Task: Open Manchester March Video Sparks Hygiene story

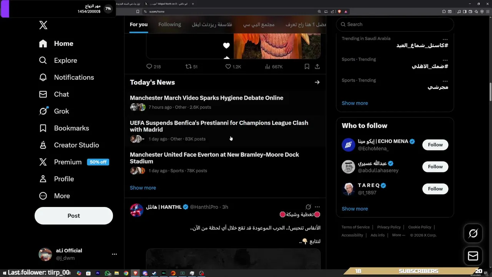Action: click(x=206, y=98)
